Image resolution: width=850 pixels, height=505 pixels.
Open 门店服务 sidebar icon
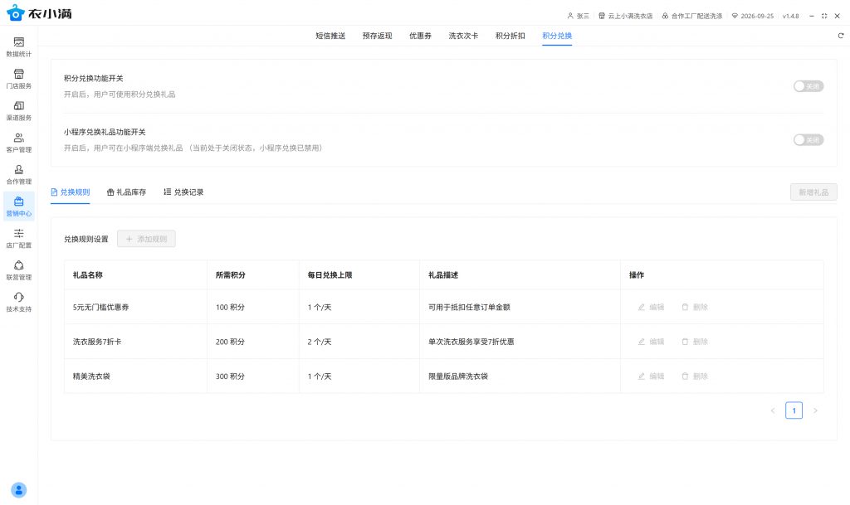[x=18, y=78]
